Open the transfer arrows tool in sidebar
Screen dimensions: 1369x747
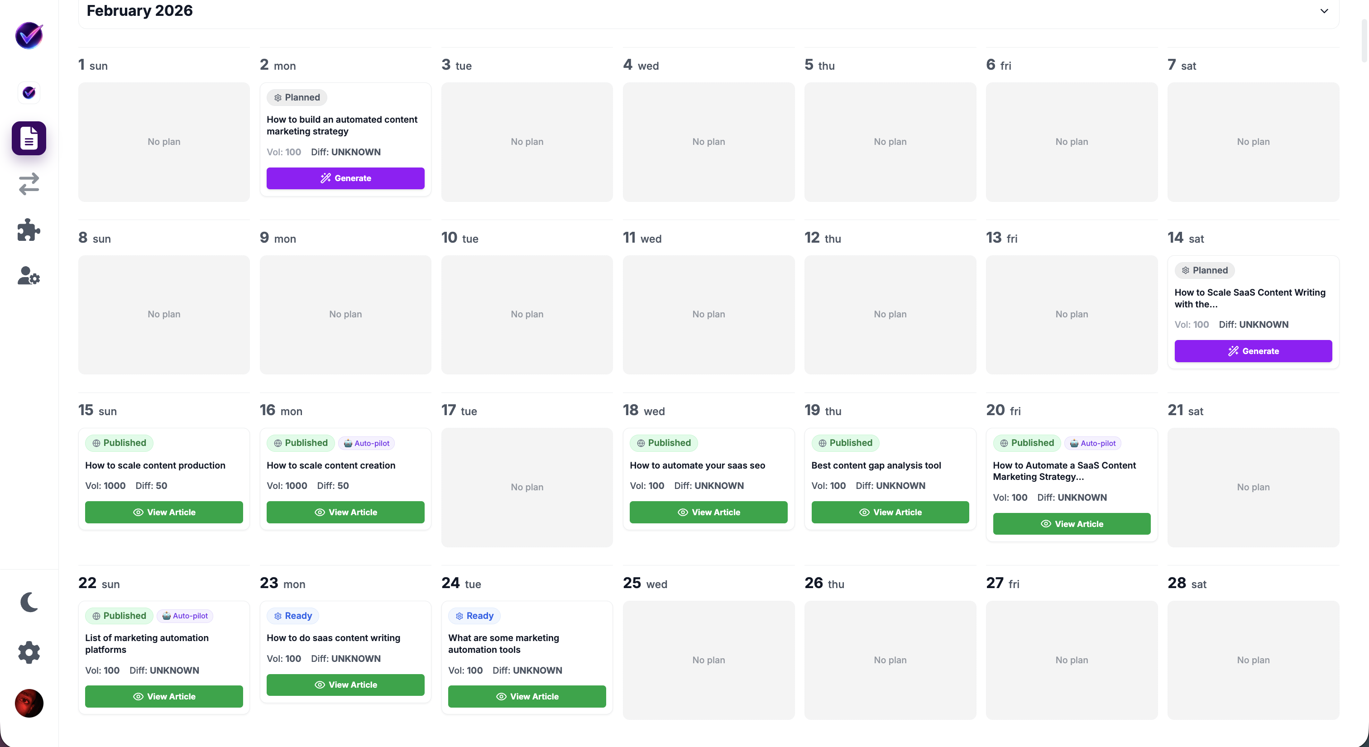(x=29, y=184)
